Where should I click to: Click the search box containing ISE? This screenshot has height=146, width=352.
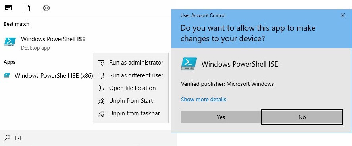88,138
